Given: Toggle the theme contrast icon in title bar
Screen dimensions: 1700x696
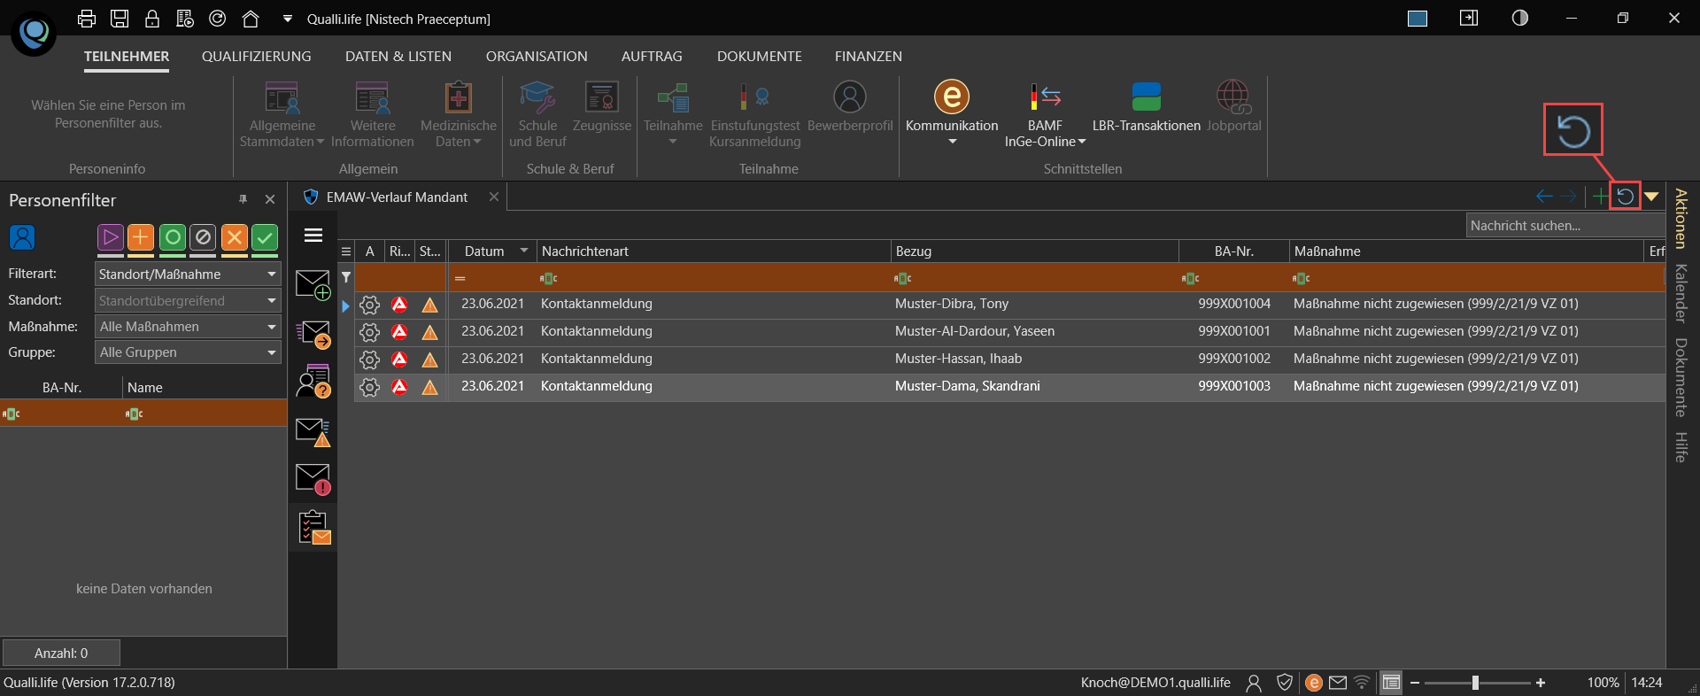Looking at the screenshot, I should (x=1520, y=18).
